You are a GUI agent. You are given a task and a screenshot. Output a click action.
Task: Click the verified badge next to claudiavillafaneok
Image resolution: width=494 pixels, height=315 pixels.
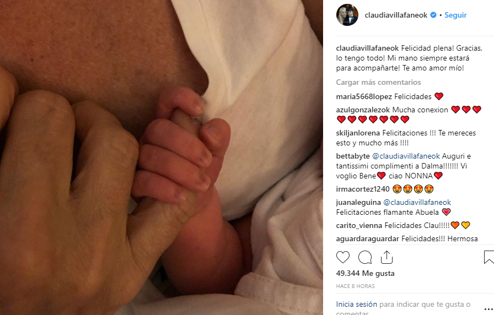click(x=433, y=15)
